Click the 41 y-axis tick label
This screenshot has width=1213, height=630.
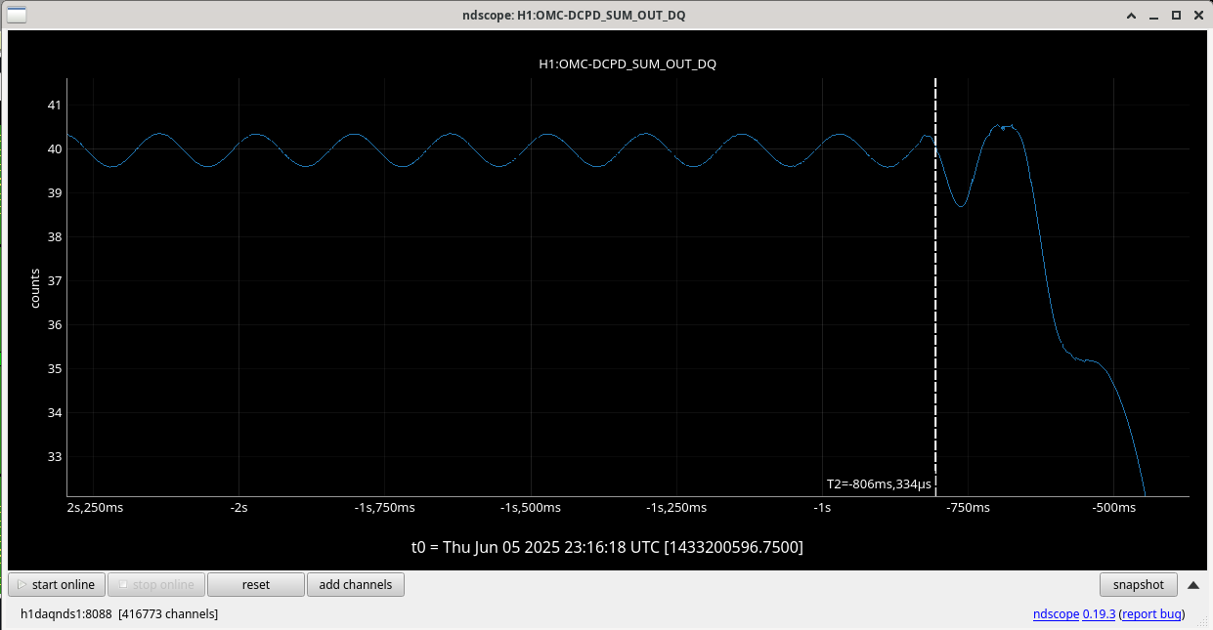[55, 105]
